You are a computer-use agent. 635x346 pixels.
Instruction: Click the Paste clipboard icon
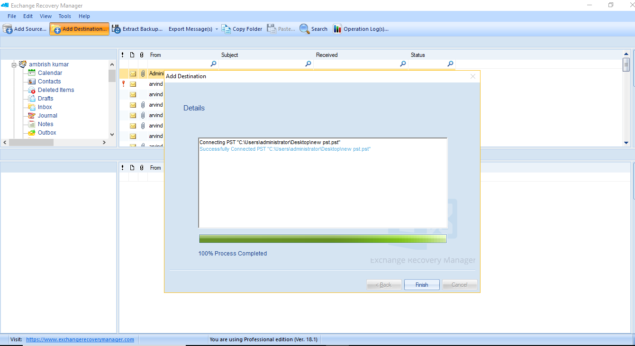pyautogui.click(x=272, y=29)
